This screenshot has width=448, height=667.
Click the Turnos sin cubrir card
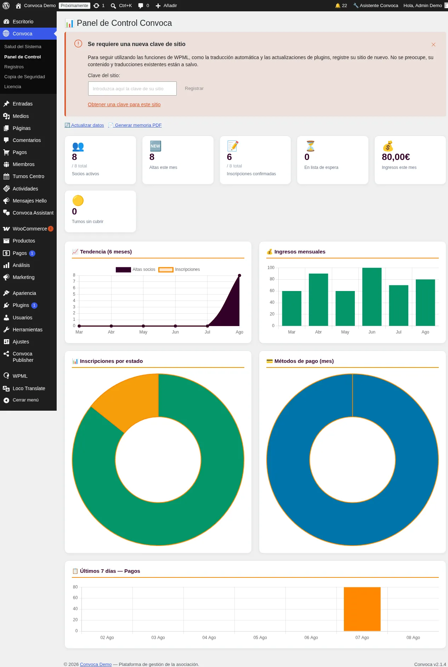(101, 211)
